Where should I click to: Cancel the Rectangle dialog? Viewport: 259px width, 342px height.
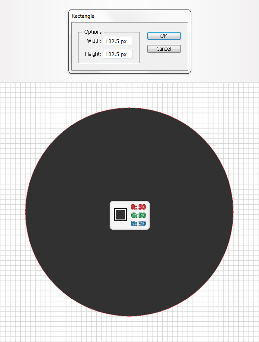pos(164,49)
